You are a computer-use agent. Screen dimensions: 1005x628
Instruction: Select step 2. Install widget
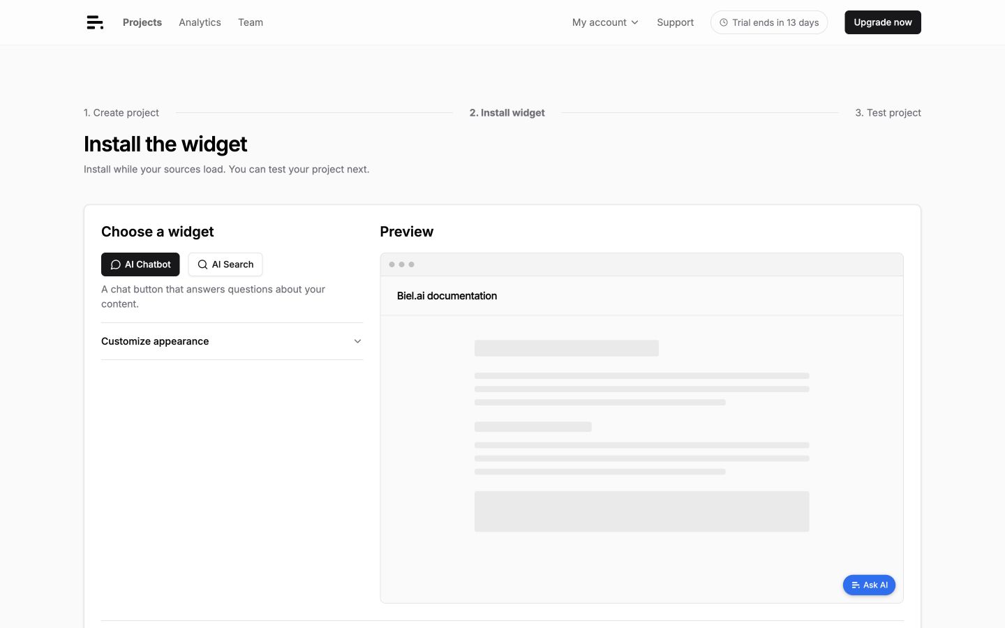click(507, 112)
